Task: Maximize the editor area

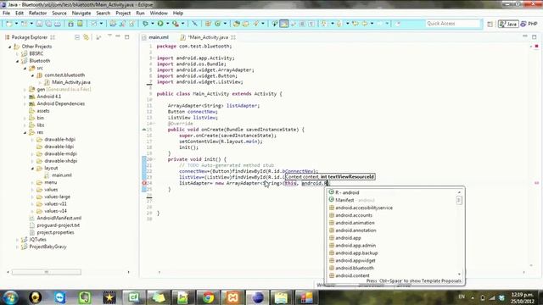Action: click(x=534, y=36)
